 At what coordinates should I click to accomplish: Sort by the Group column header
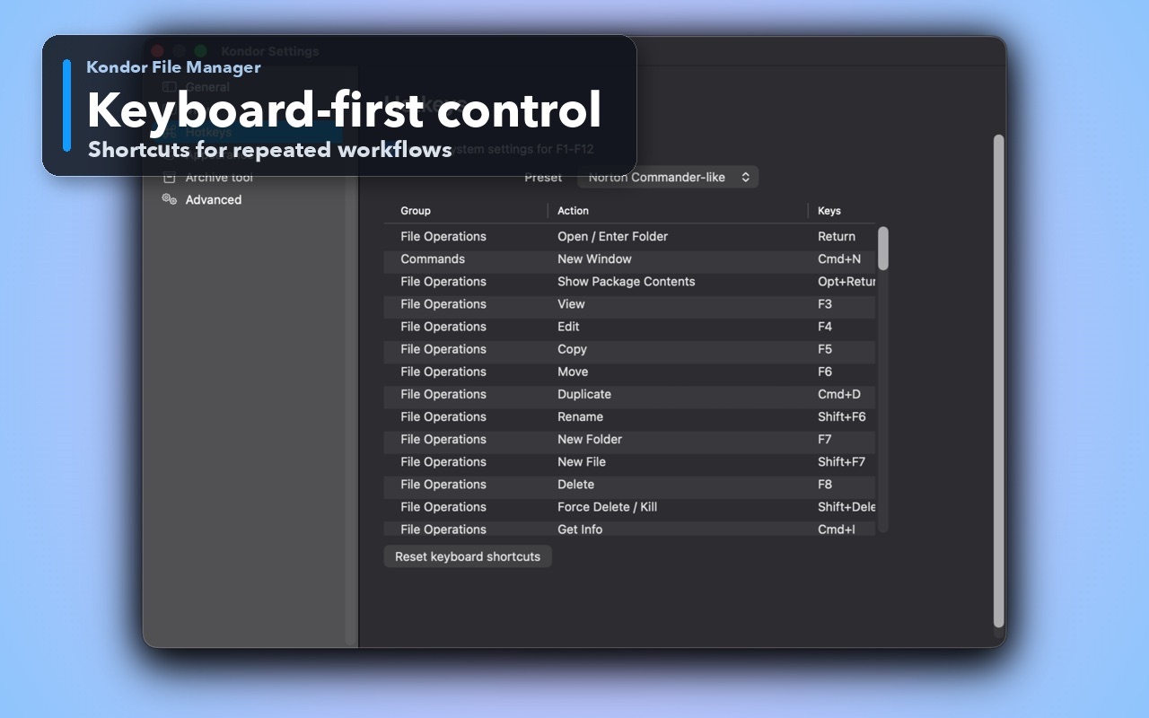pos(416,211)
